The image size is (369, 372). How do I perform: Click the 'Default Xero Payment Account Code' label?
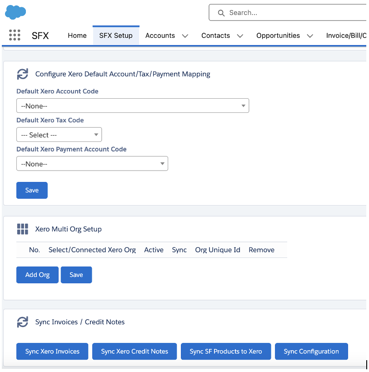[x=71, y=149]
